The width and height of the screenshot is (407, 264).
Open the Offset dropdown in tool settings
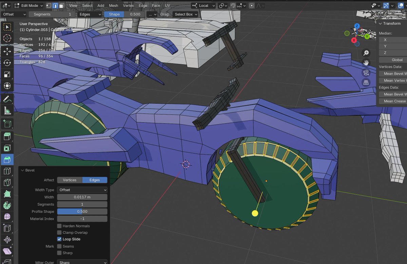click(x=14, y=14)
